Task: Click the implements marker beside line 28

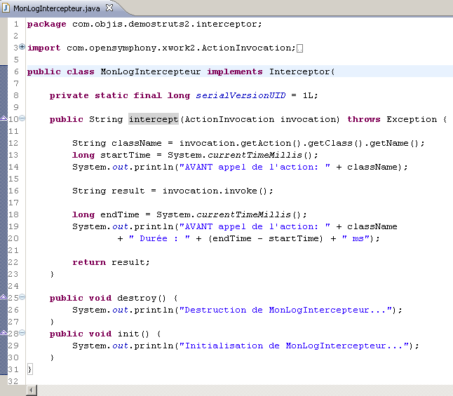Action: [x=3, y=334]
